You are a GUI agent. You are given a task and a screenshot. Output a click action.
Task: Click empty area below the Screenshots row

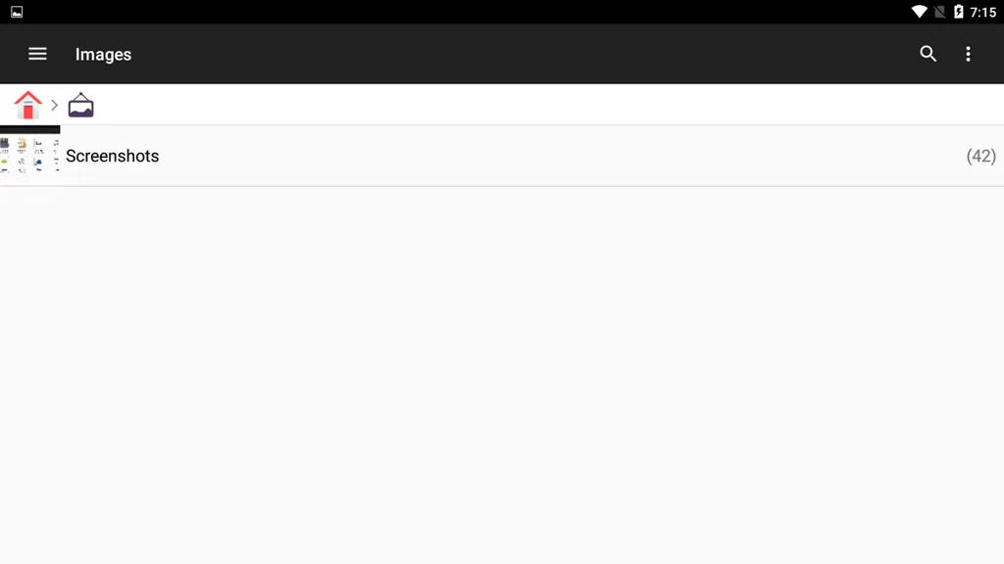pos(502,375)
